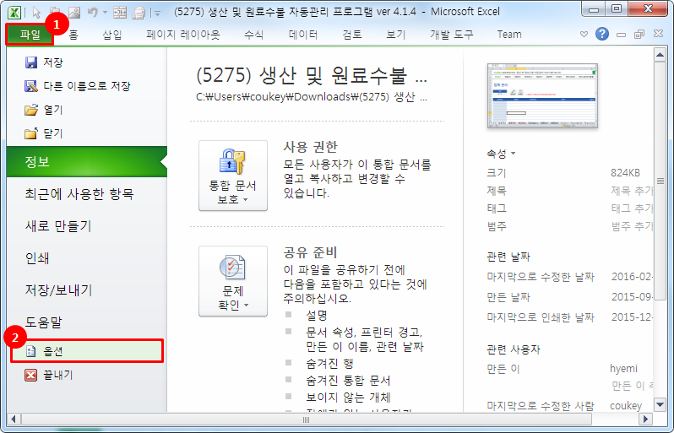Viewport: 674px width, 433px height.
Task: Click the Undo arrow icon
Action: [92, 13]
